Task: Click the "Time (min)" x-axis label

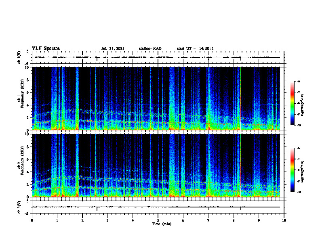Action: (x=162, y=224)
